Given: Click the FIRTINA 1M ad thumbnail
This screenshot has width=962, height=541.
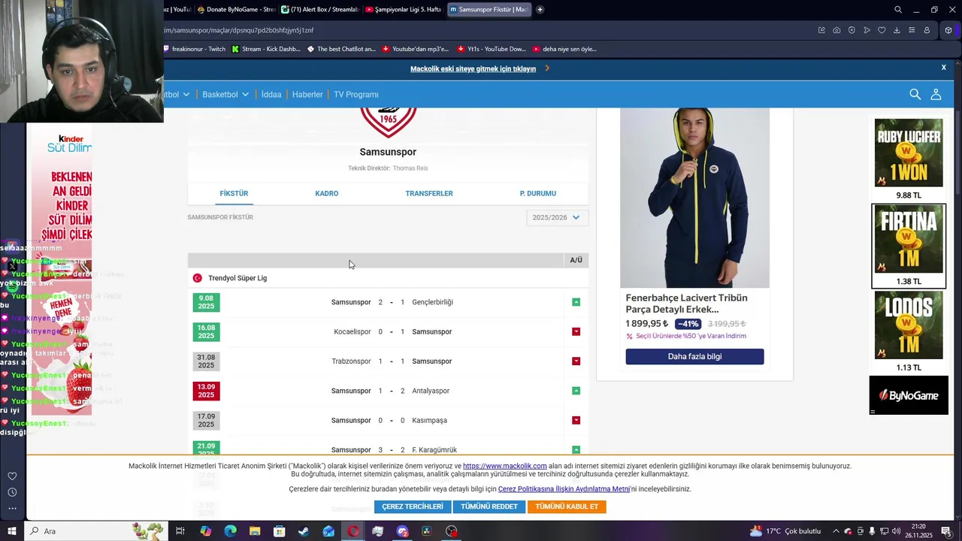Looking at the screenshot, I should (x=909, y=239).
